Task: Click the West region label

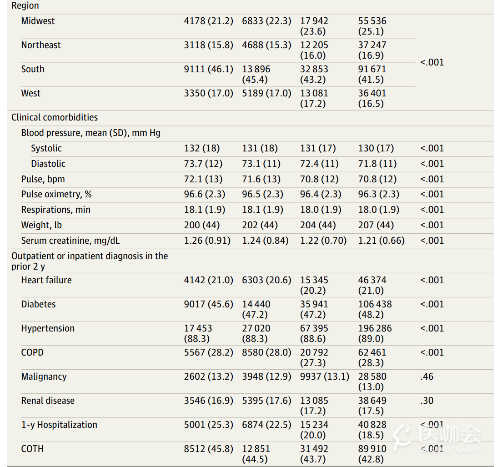Action: tap(31, 93)
